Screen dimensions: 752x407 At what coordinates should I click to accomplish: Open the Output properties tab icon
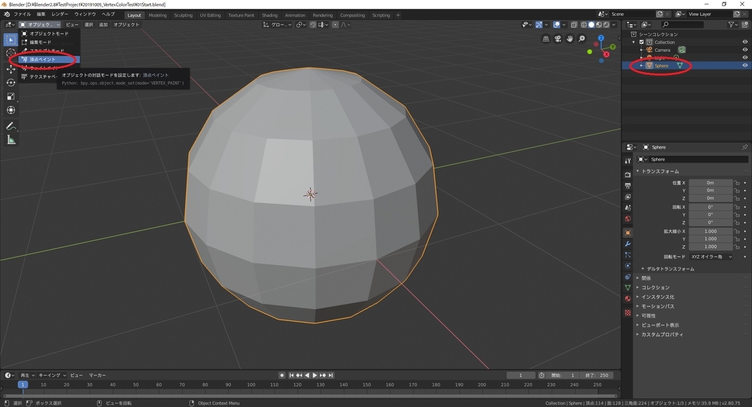click(628, 186)
